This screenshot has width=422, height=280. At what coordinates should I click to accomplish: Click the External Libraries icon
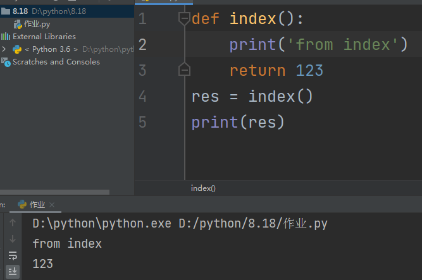(6, 37)
